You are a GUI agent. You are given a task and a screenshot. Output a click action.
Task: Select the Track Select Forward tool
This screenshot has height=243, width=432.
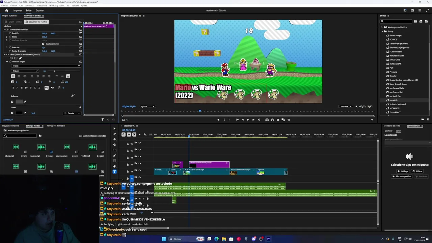pyautogui.click(x=114, y=134)
